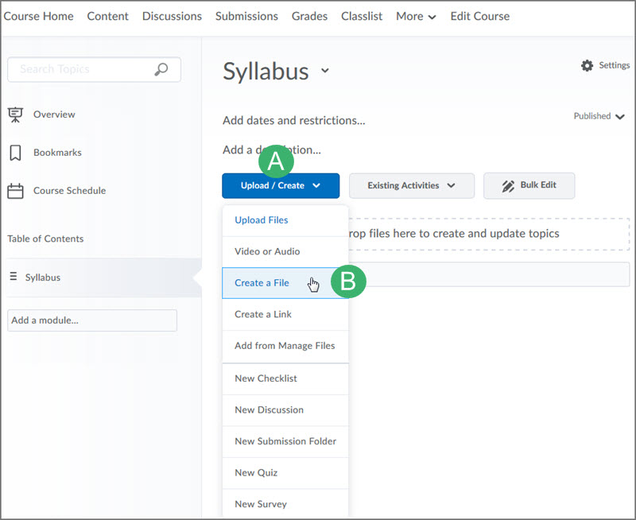Open the Upload / Create dropdown button

(x=281, y=186)
